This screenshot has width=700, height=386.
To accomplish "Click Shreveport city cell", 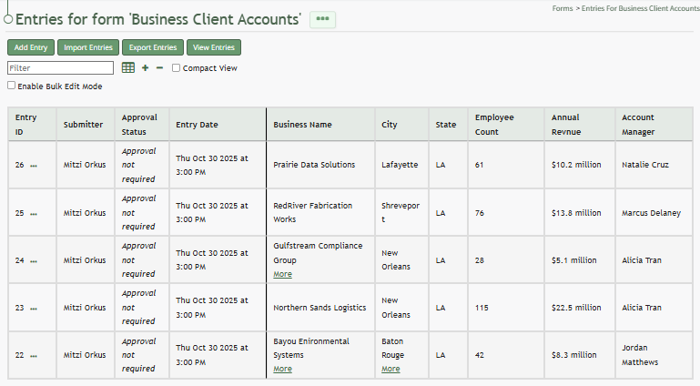I will coord(401,212).
